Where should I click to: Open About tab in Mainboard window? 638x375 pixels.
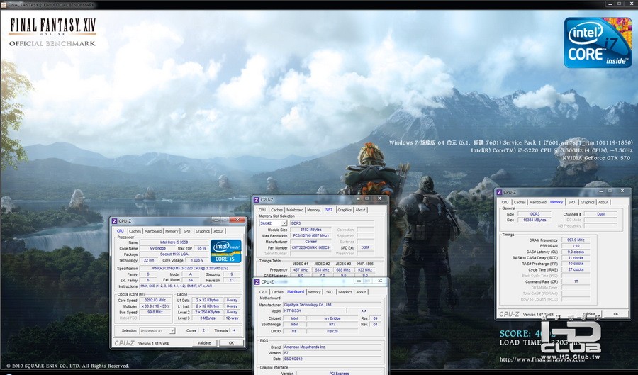(x=361, y=292)
